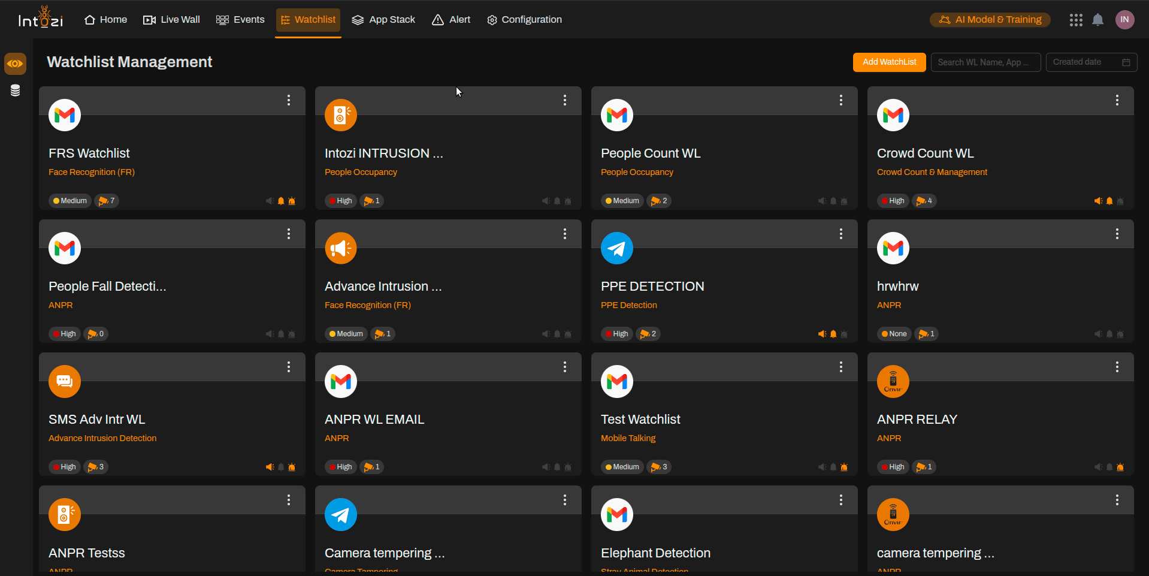Focus the Search WL Name input field

[985, 62]
